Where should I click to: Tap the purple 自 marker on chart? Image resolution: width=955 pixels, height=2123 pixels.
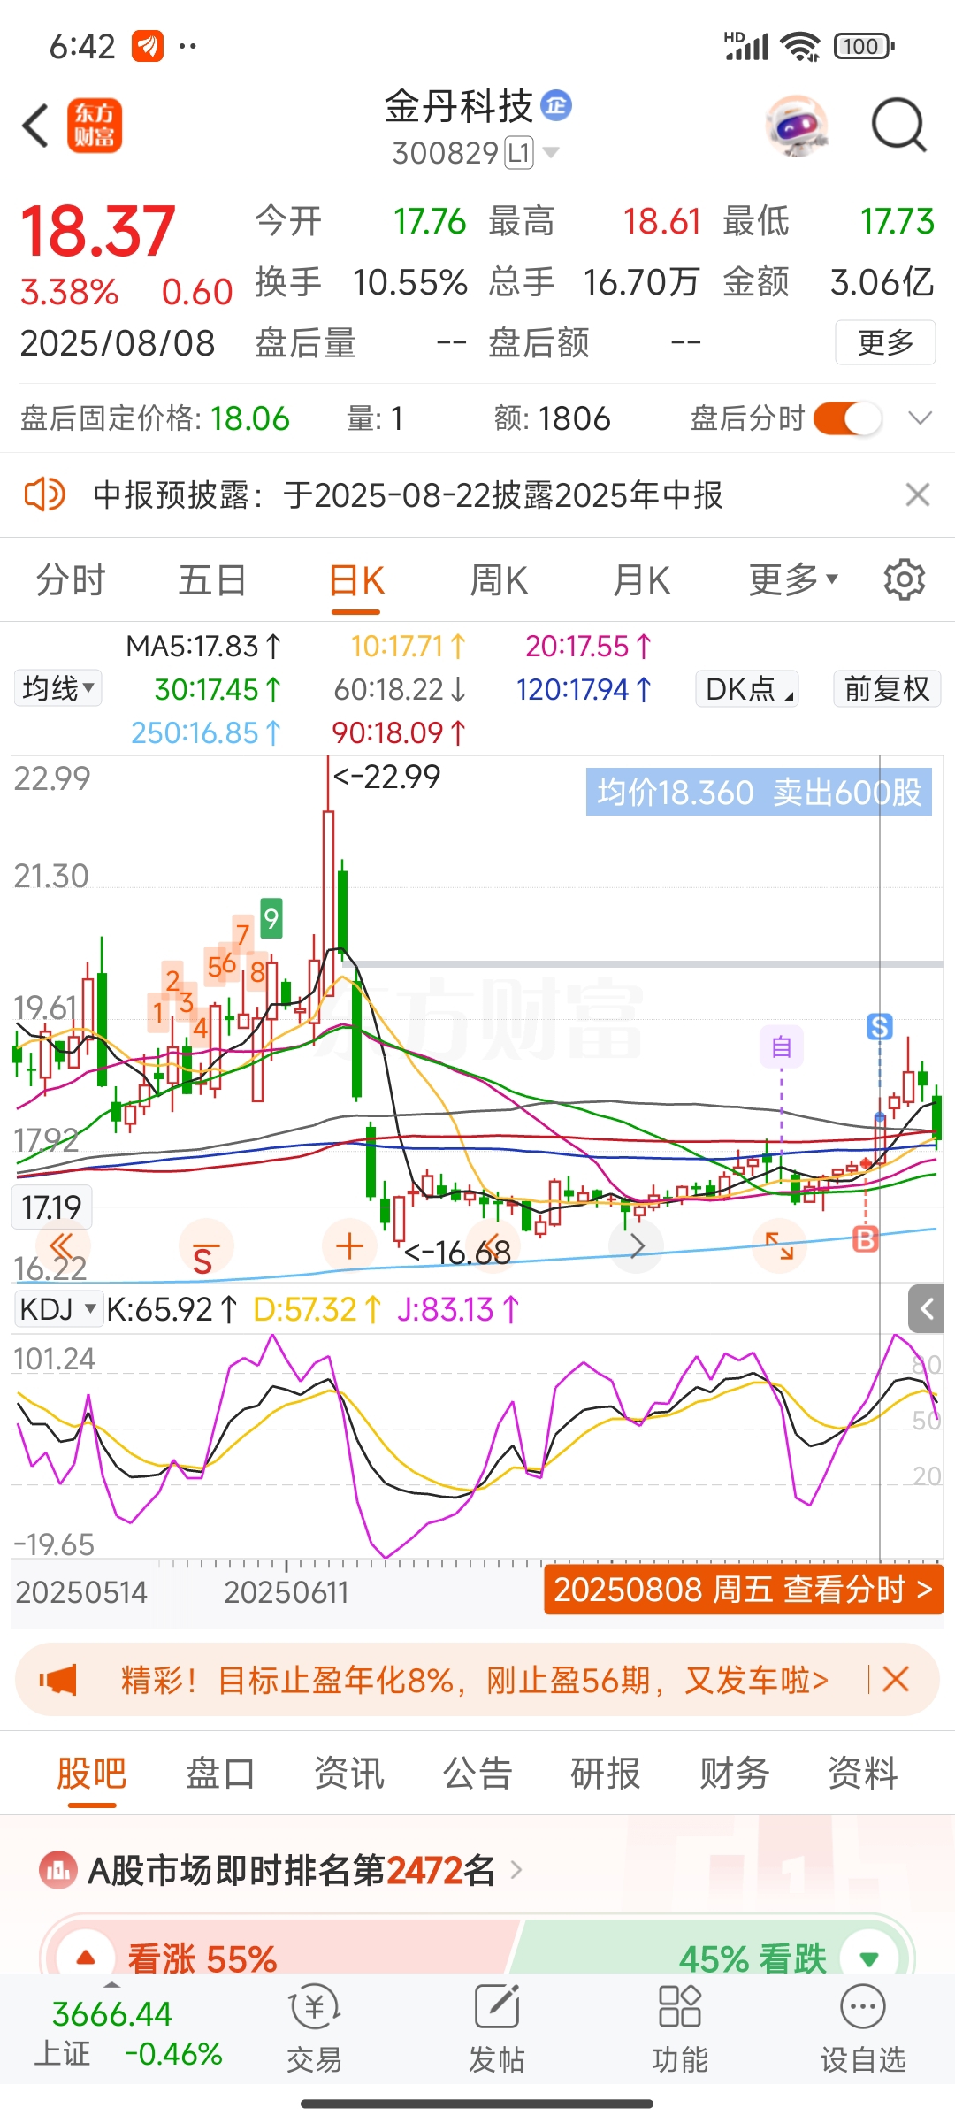click(782, 1046)
